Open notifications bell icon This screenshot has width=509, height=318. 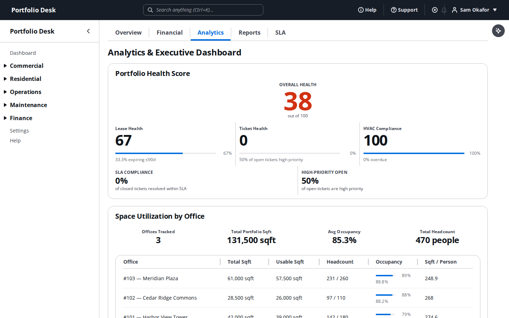pyautogui.click(x=444, y=10)
